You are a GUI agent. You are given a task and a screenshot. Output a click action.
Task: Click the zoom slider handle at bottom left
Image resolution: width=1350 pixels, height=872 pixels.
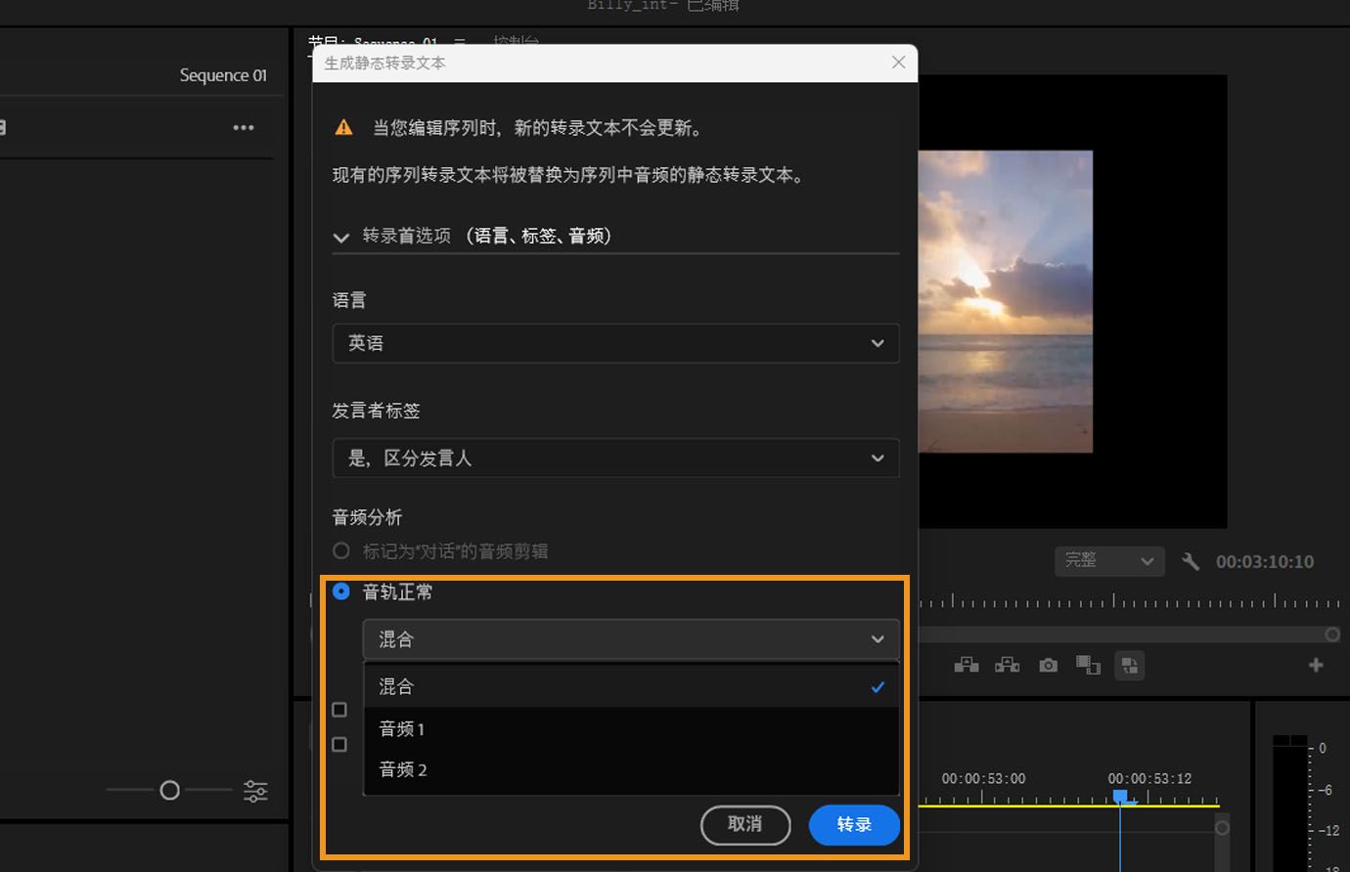coord(168,790)
